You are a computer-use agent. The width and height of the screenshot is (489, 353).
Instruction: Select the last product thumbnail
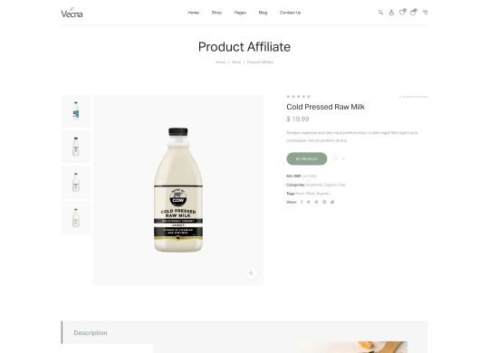(76, 217)
